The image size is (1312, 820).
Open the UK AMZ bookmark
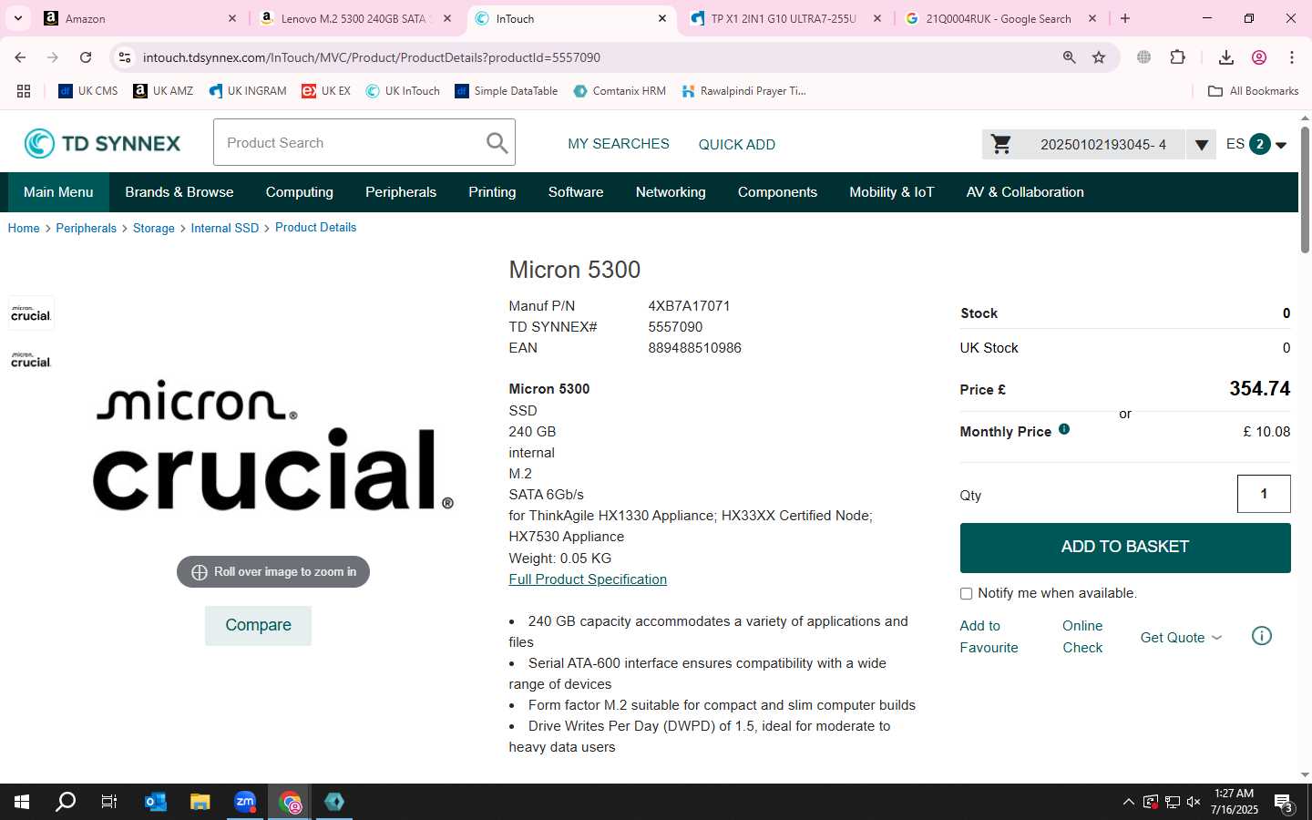[x=163, y=91]
